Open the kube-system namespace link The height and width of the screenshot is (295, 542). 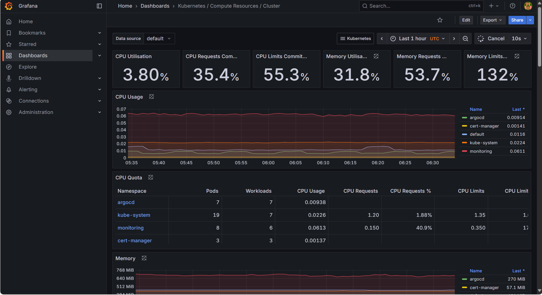coord(134,215)
